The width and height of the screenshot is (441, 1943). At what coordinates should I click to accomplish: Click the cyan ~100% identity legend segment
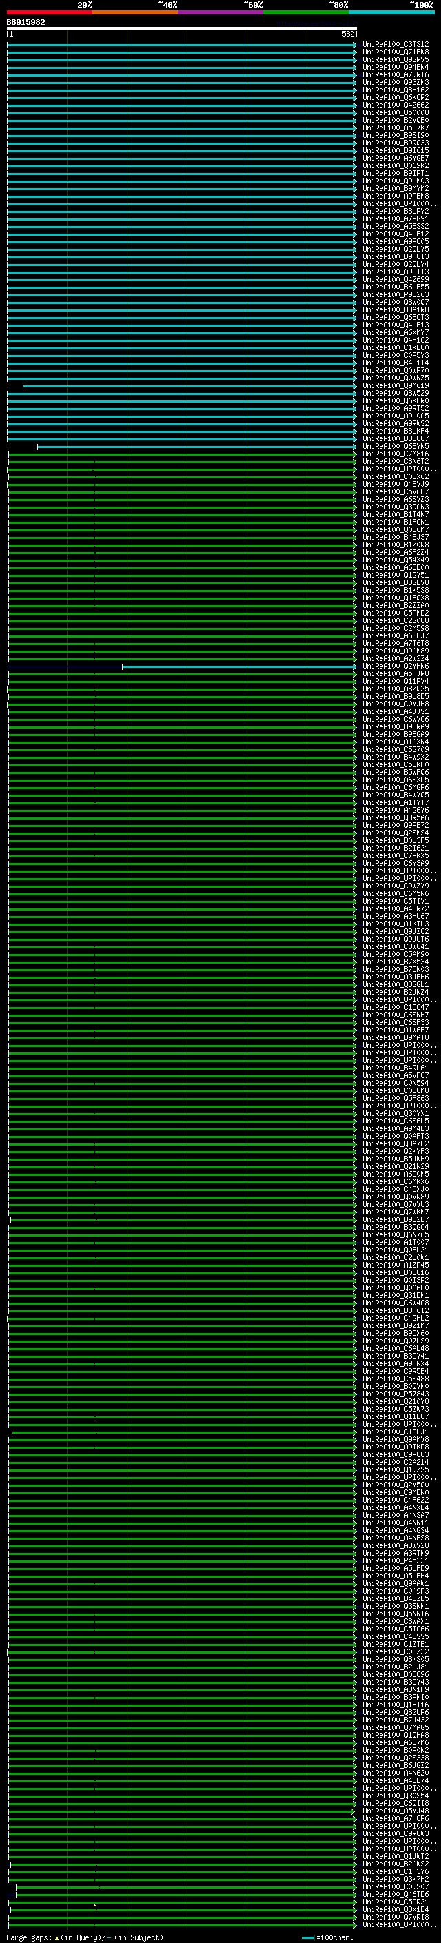tap(391, 12)
